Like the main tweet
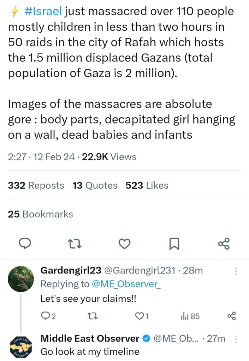Screen dimensions: 249x361 click(124, 243)
